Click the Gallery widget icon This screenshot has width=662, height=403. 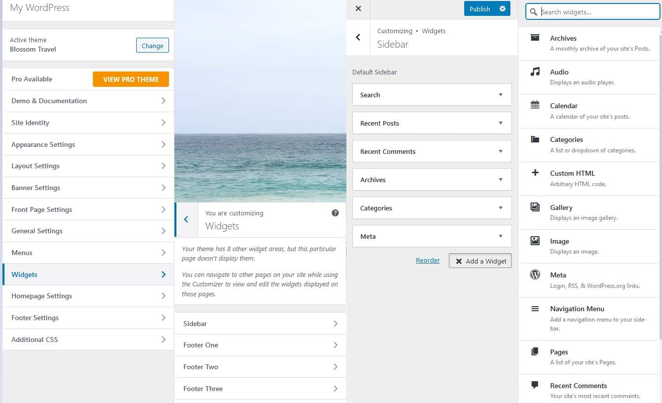point(535,207)
